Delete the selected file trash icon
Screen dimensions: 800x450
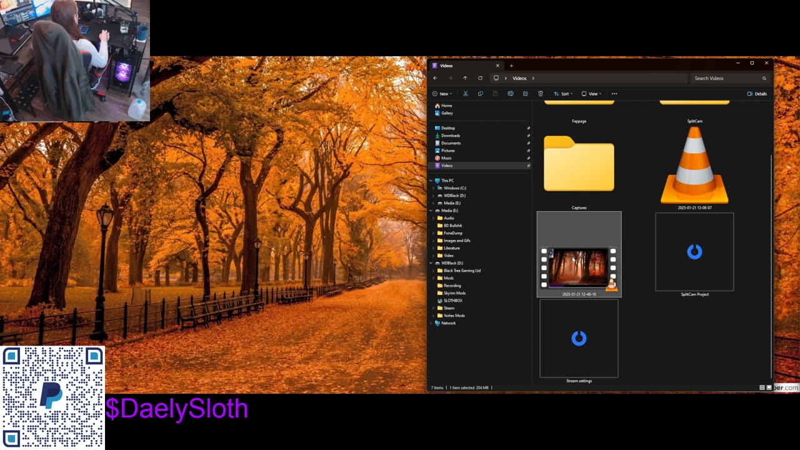click(541, 94)
